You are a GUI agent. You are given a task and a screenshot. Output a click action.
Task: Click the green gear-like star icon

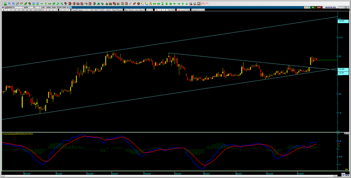pos(170,4)
